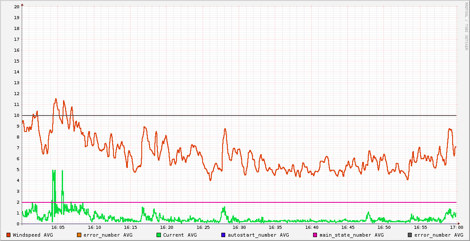Click the 16:05 time axis label

tap(58, 227)
